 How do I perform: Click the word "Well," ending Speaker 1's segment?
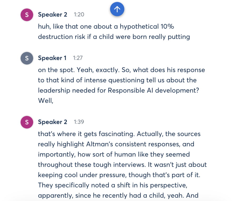pyautogui.click(x=46, y=100)
